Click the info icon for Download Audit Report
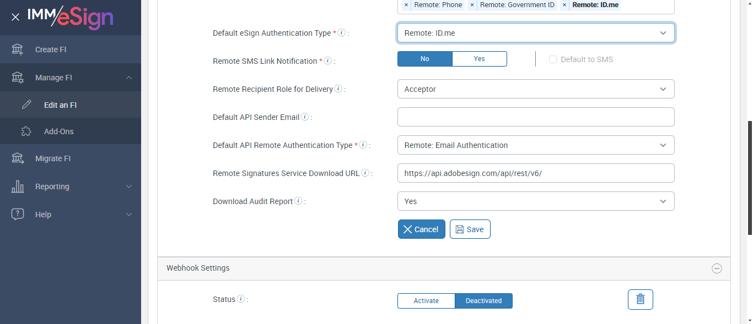The width and height of the screenshot is (753, 324). [x=298, y=201]
